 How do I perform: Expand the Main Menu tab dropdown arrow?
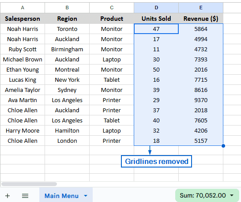[x=86, y=196]
